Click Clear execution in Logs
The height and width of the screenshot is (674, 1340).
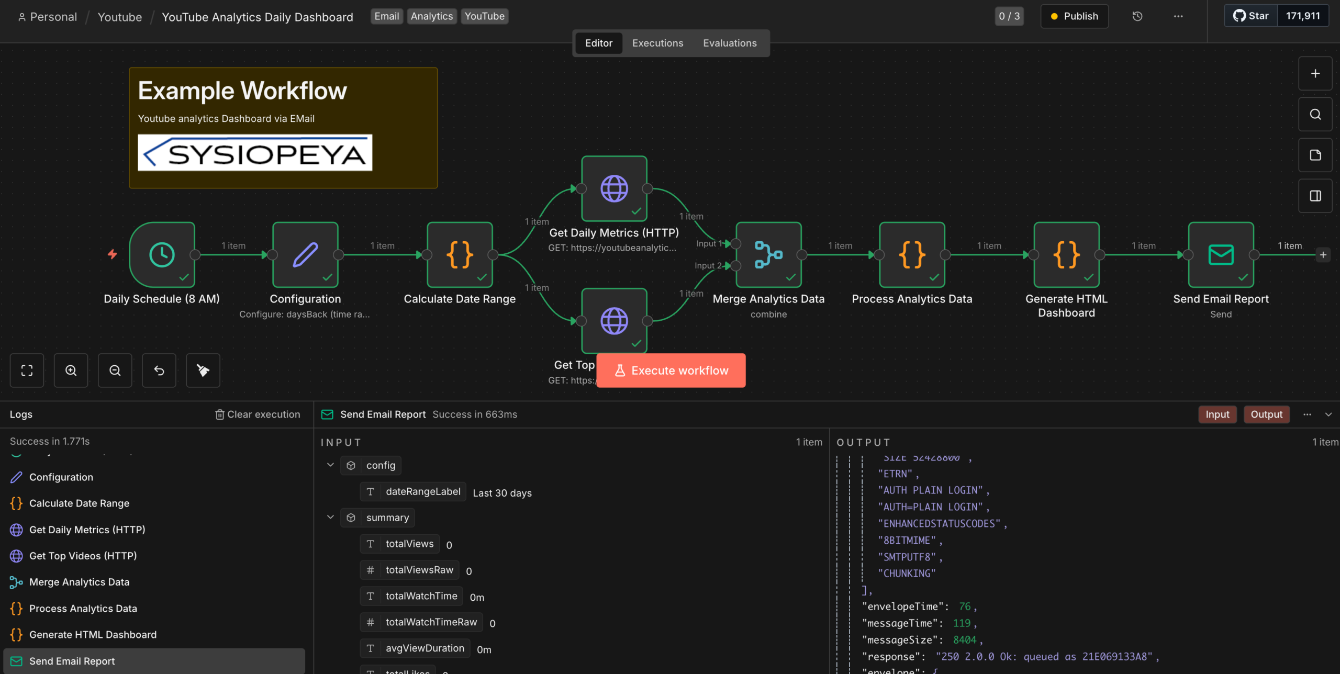point(258,414)
